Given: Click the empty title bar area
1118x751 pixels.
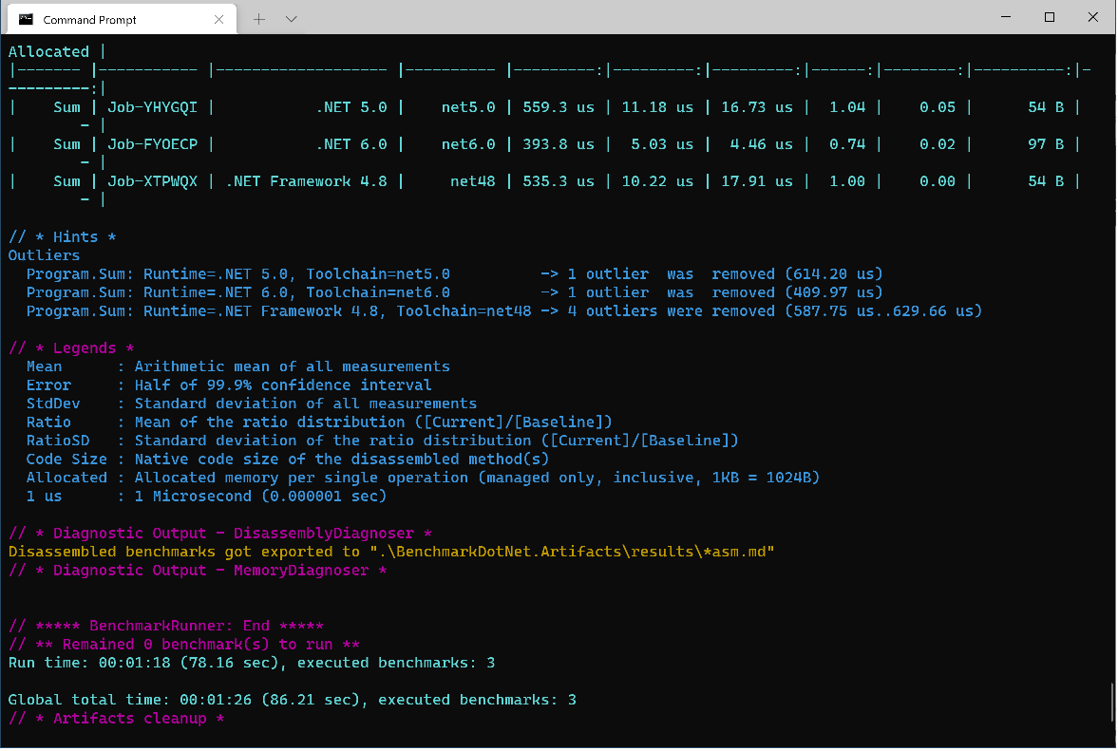Looking at the screenshot, I should pos(646,17).
